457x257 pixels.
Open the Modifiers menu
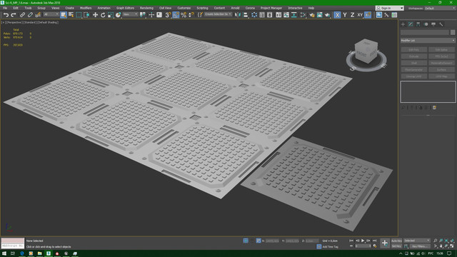pos(86,8)
